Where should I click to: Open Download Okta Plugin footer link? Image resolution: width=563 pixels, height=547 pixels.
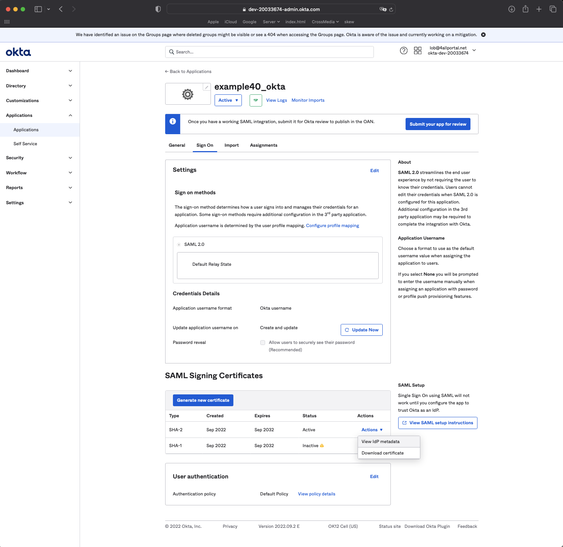click(427, 526)
